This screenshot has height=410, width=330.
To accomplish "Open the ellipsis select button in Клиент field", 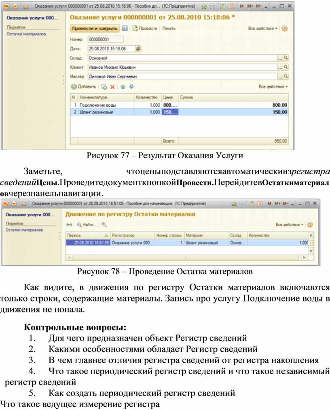I will point(280,67).
